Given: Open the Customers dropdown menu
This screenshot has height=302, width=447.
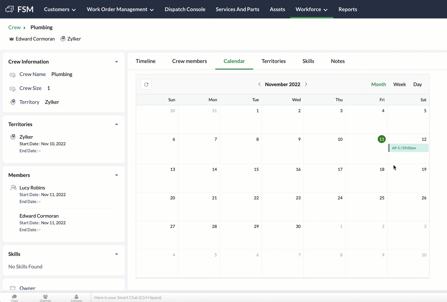Looking at the screenshot, I should [x=60, y=9].
